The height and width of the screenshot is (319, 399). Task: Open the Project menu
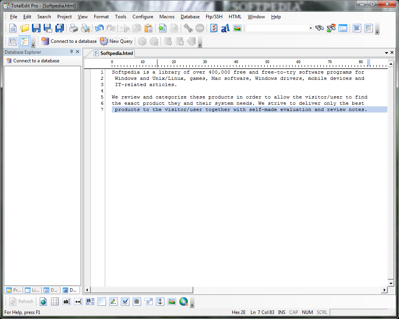pyautogui.click(x=64, y=16)
